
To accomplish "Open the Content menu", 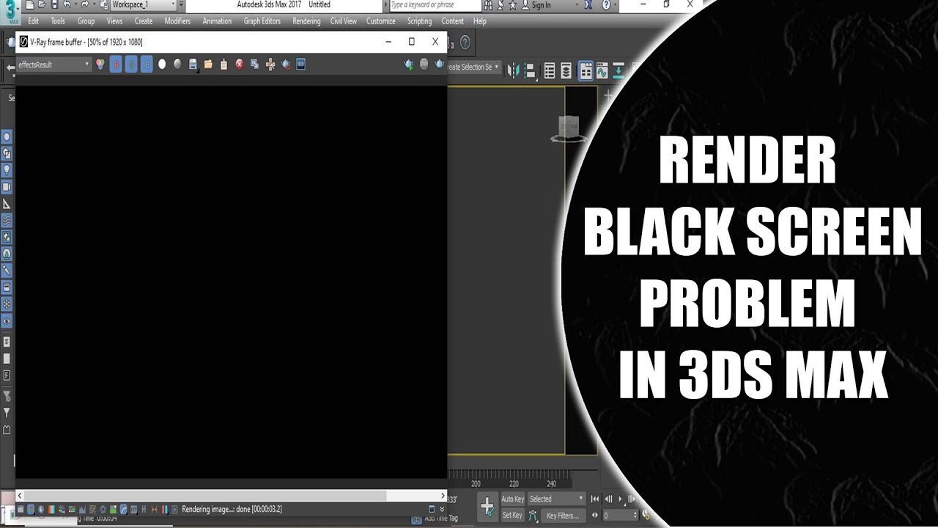I will pos(453,21).
